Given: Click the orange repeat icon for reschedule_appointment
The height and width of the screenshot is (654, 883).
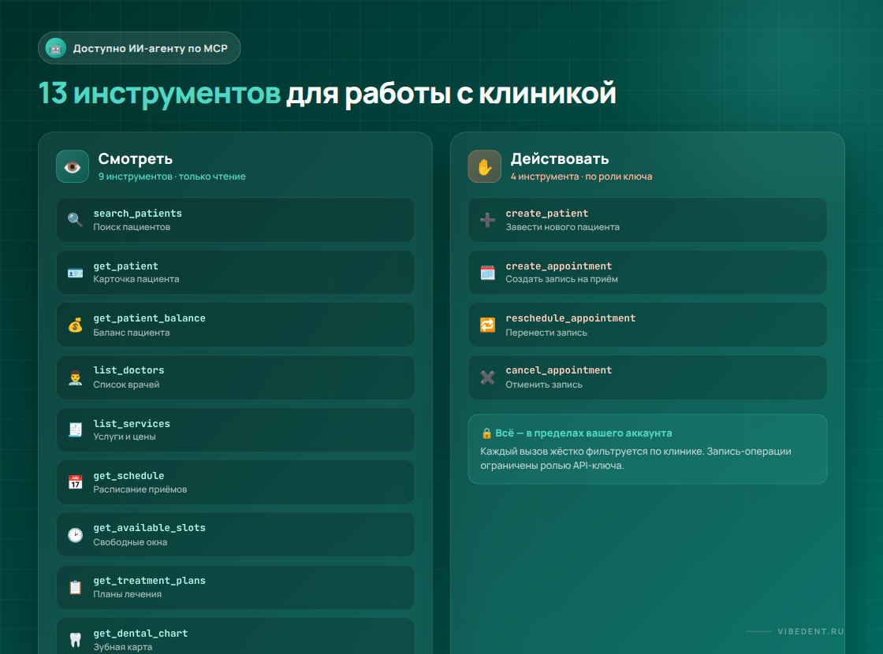Looking at the screenshot, I should tap(488, 325).
